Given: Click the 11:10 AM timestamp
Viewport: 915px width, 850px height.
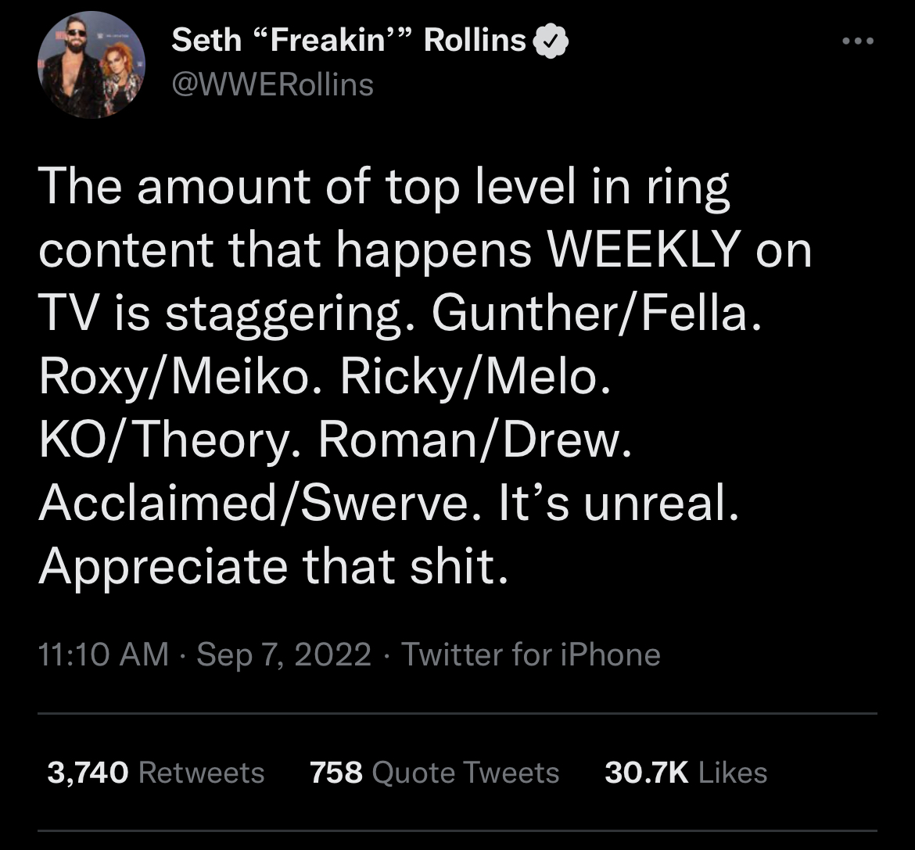Looking at the screenshot, I should (x=103, y=654).
